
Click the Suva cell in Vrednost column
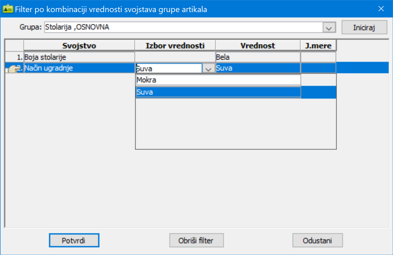(258, 68)
